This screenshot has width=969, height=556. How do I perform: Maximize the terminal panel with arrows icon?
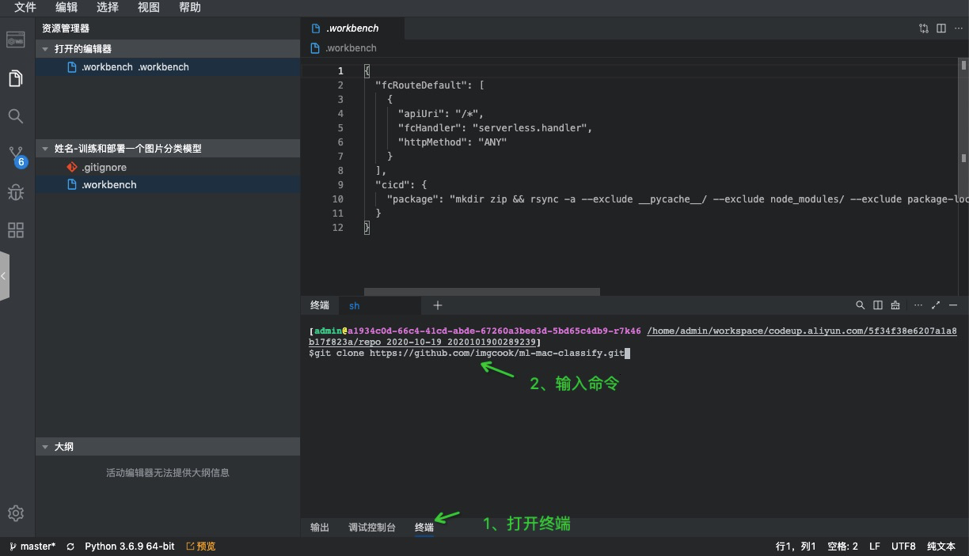pos(936,305)
